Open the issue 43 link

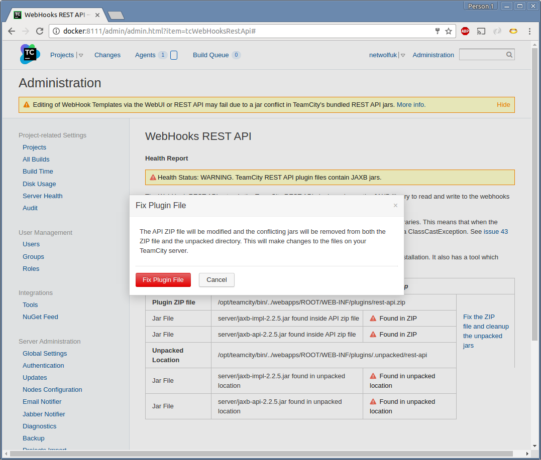(x=495, y=232)
